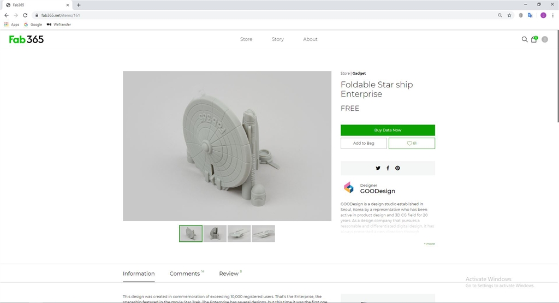
Task: Reload the page in the browser
Action: (25, 15)
